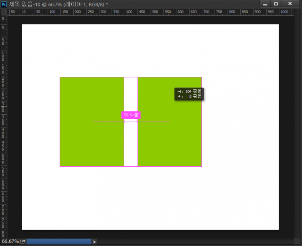Close the untitled document window
The width and height of the screenshot is (302, 246).
click(290, 4)
